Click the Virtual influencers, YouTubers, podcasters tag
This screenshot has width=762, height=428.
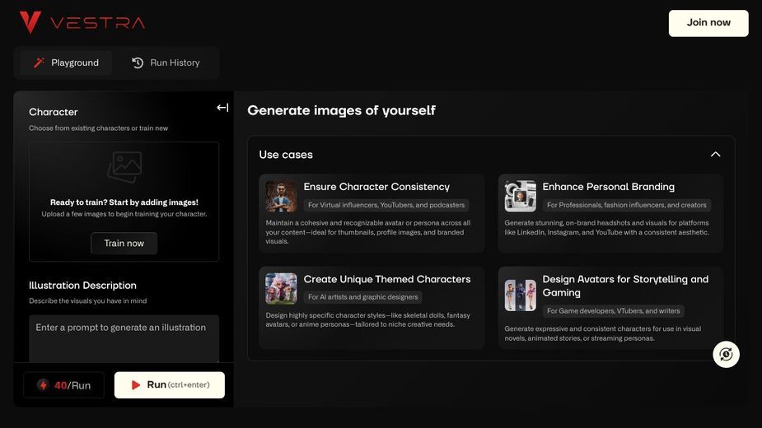386,205
